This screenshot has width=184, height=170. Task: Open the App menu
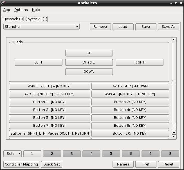7,10
